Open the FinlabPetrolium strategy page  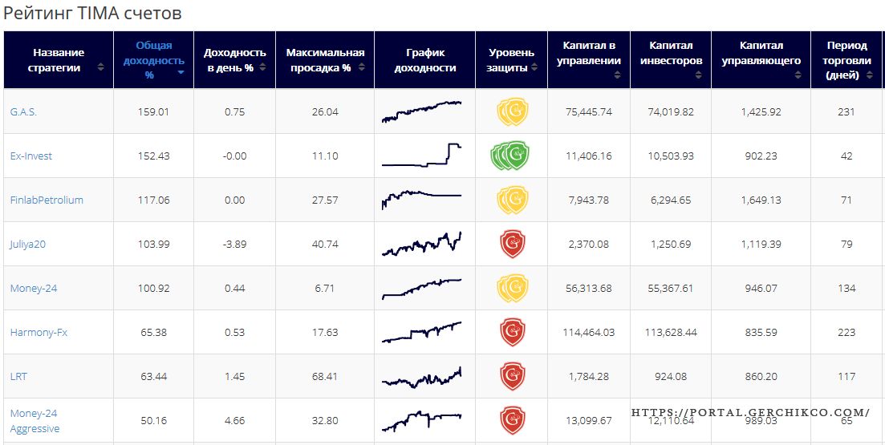tap(47, 200)
